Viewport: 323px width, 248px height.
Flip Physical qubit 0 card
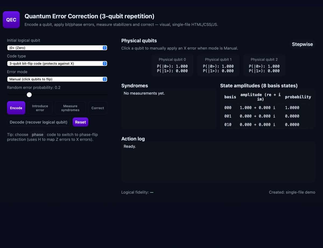coord(172,65)
